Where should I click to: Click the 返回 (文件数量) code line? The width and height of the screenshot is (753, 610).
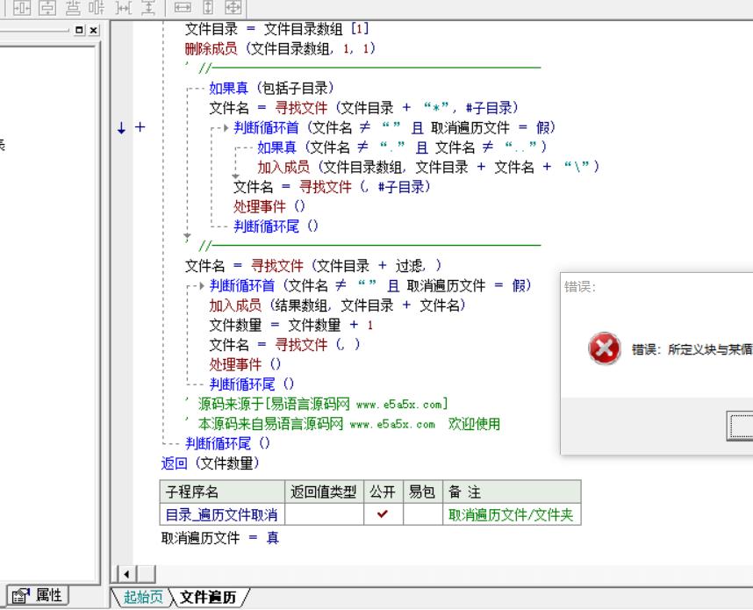[210, 463]
